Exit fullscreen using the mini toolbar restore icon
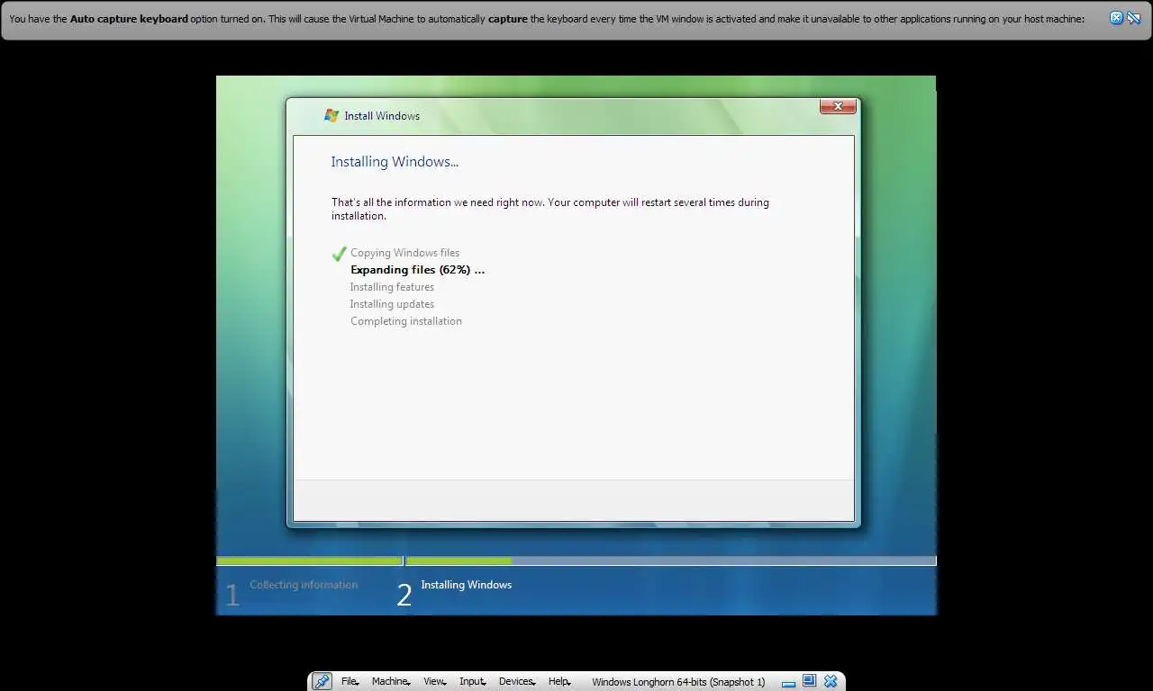Viewport: 1153px width, 691px height. [809, 681]
